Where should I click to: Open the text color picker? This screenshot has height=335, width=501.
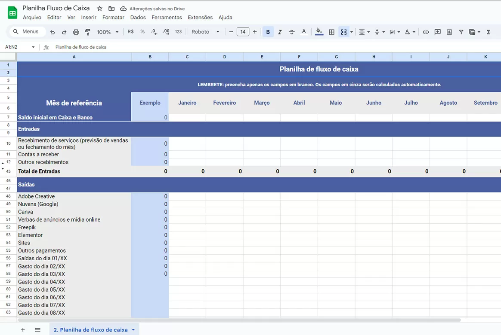tap(303, 31)
